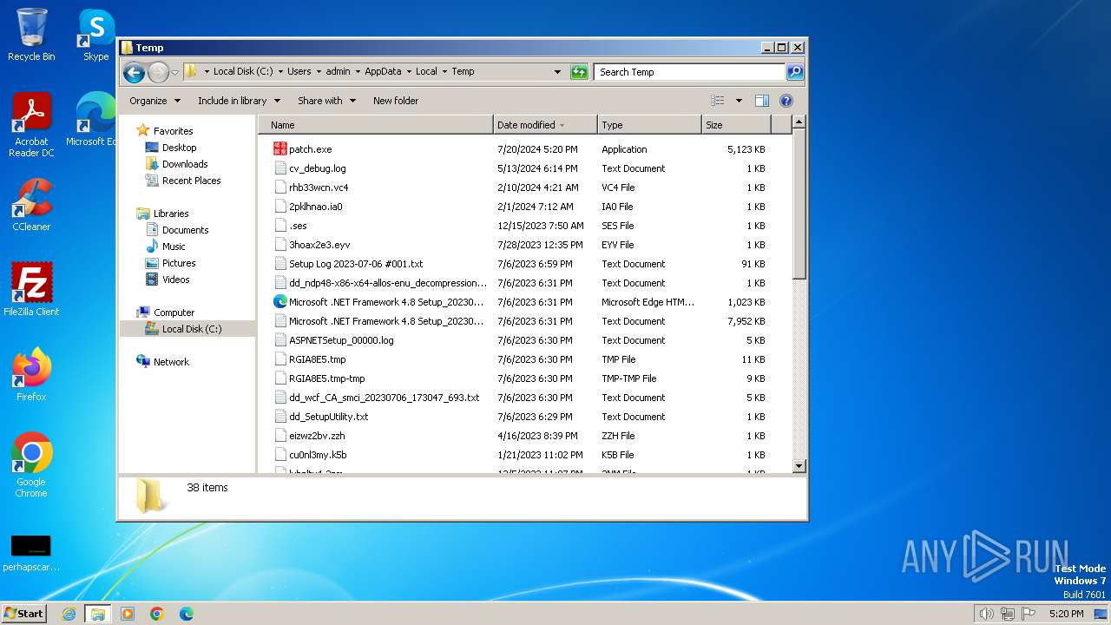Select cv_debug.log file

pos(317,168)
